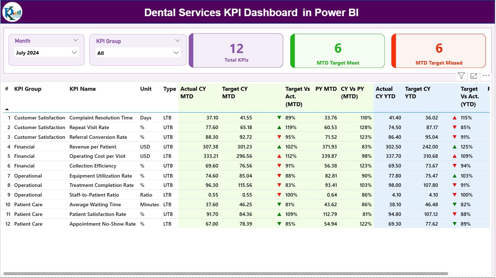Open the filter icon on the KPI table
Screen dimensions: 496x278
tap(461, 76)
